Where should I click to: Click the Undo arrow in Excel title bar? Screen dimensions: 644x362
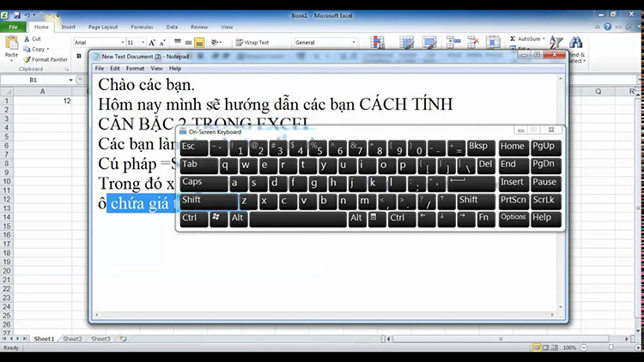coord(27,15)
